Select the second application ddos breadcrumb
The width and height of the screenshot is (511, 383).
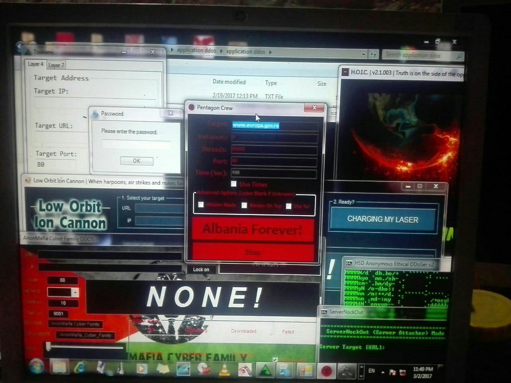point(245,51)
